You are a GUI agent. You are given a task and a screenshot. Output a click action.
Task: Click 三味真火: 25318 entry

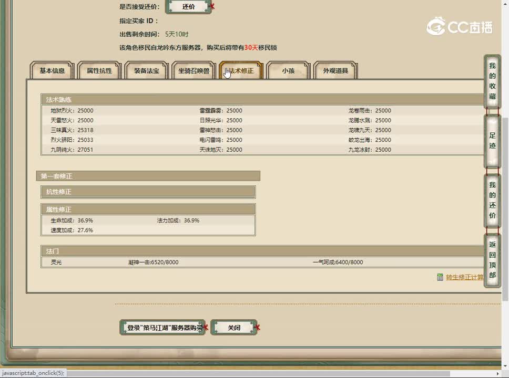pyautogui.click(x=72, y=130)
